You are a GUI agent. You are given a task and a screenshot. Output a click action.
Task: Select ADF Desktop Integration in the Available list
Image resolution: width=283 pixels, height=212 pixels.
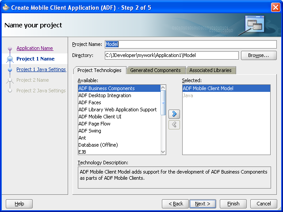[x=119, y=95]
